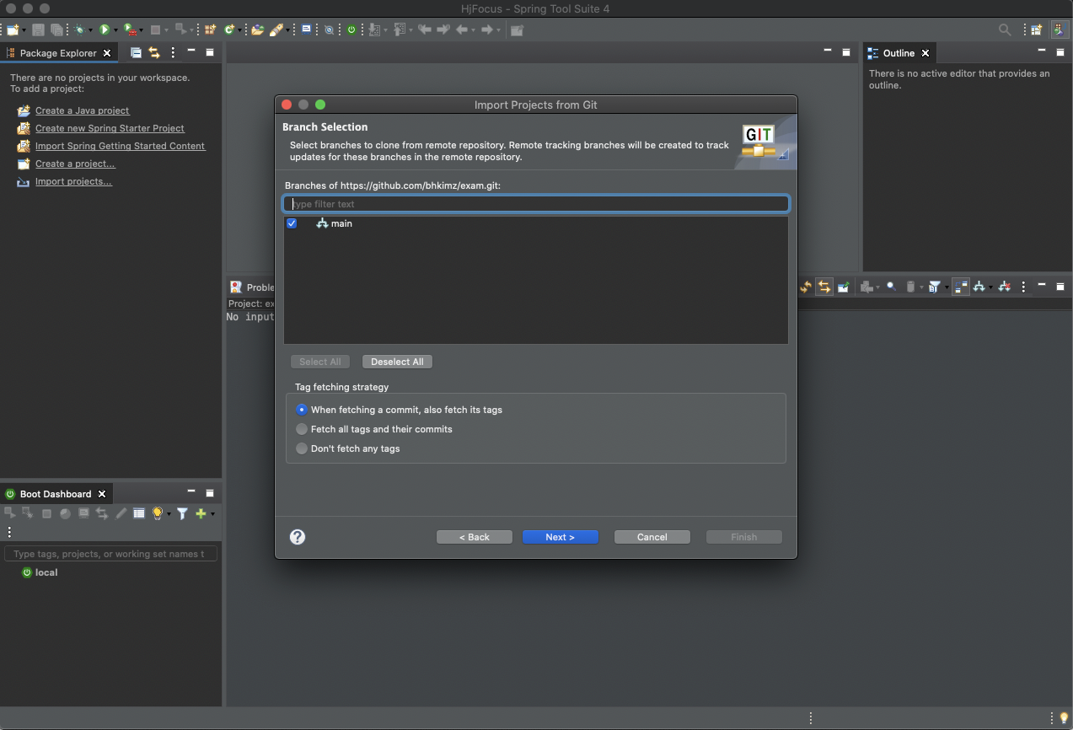Switch to the Boot Dashboard tab

pyautogui.click(x=56, y=493)
